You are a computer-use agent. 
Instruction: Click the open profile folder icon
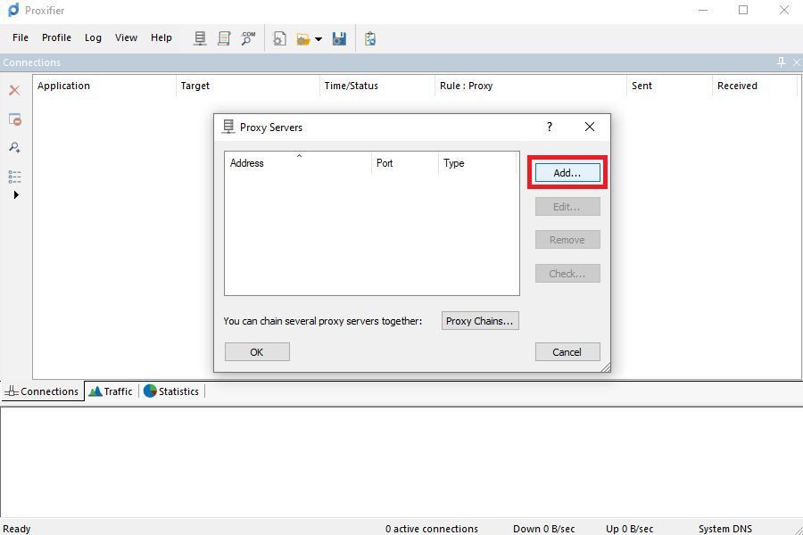[303, 39]
